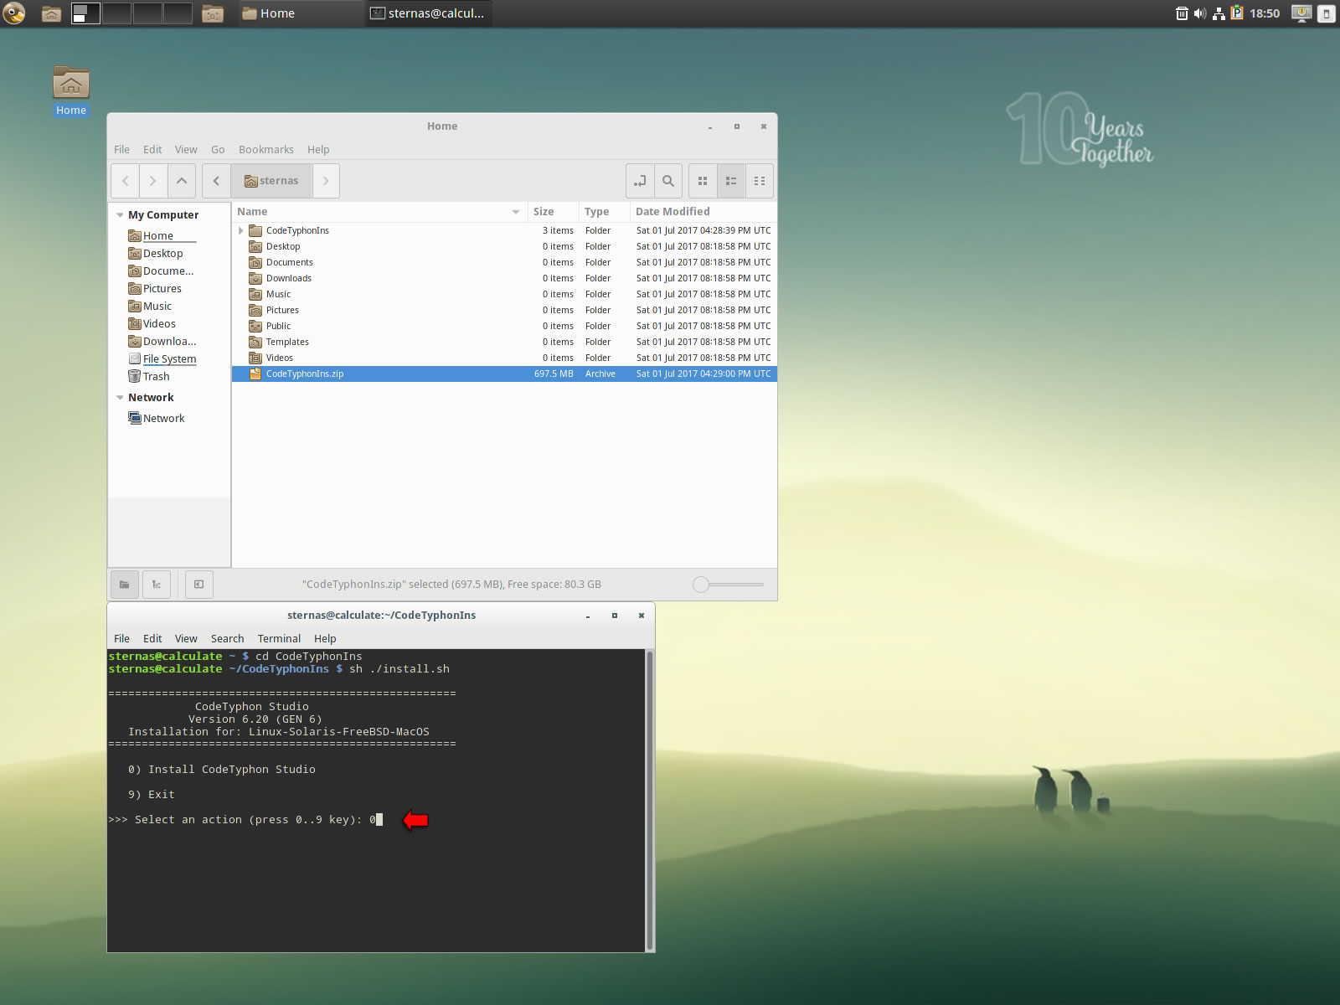Switch to the sternas@calcul... taskbar window

428,13
